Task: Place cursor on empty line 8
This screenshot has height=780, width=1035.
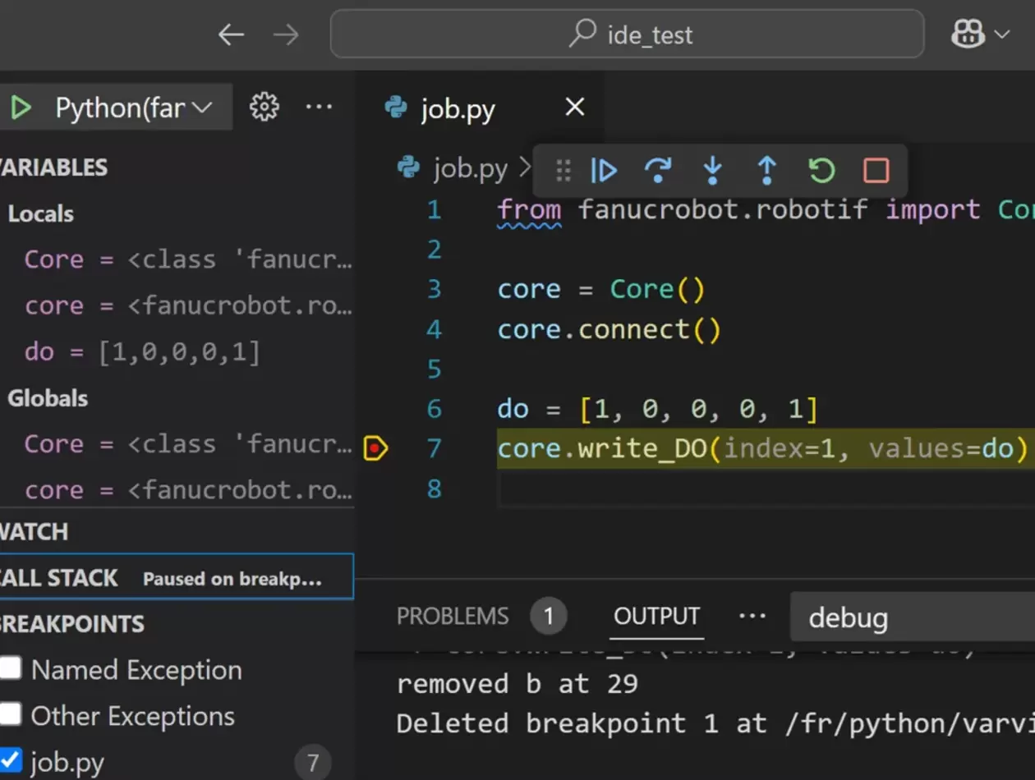Action: [x=766, y=489]
